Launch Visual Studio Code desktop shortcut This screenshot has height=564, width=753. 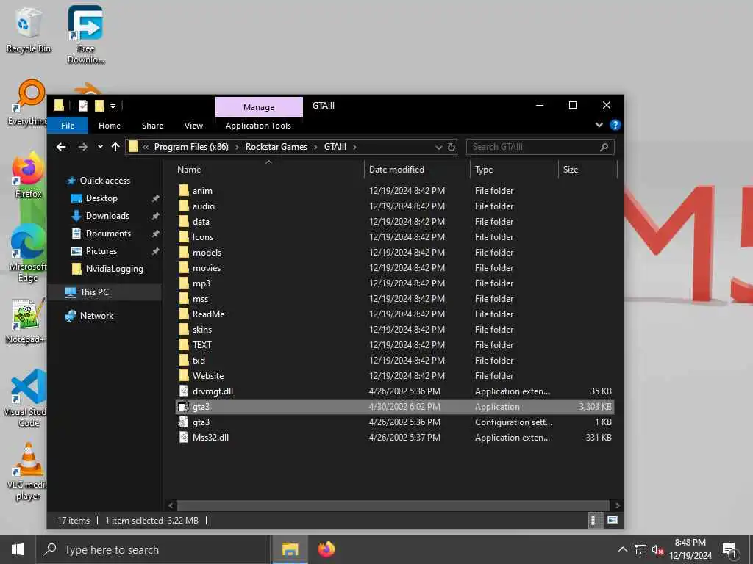(x=26, y=399)
